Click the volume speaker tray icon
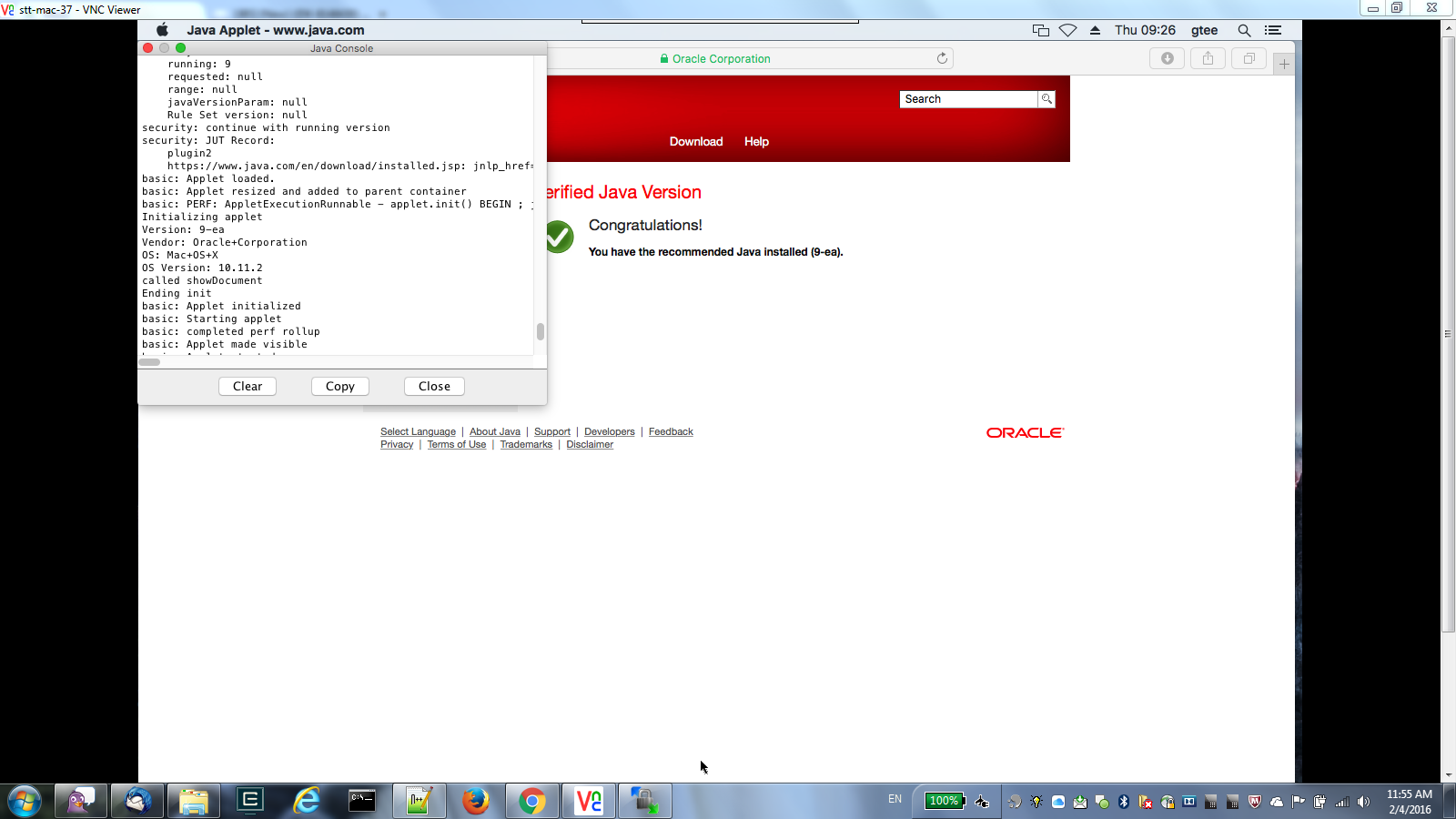Viewport: 1456px width, 819px height. click(1363, 802)
